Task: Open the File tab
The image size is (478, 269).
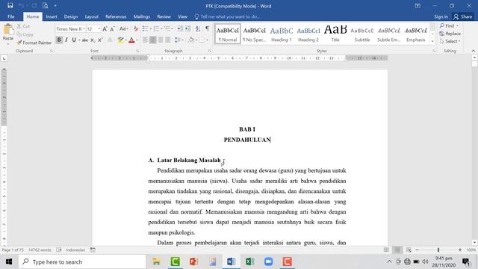Action: [x=11, y=16]
